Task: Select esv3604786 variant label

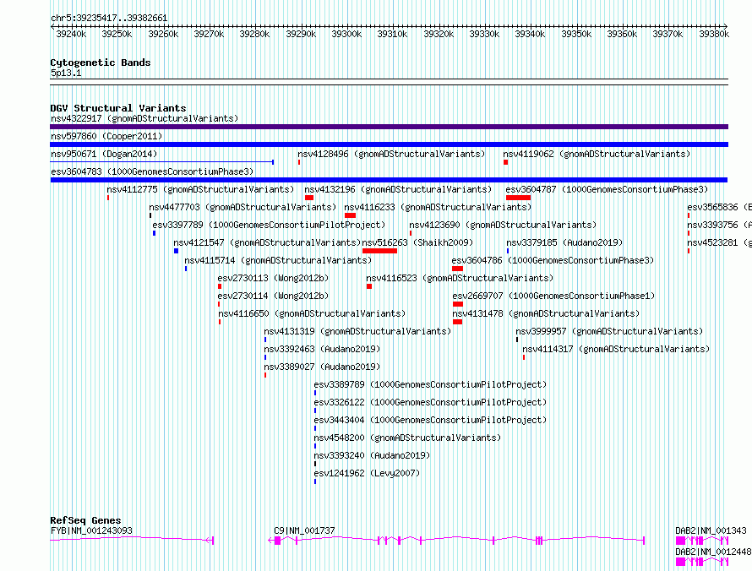Action: click(x=553, y=260)
